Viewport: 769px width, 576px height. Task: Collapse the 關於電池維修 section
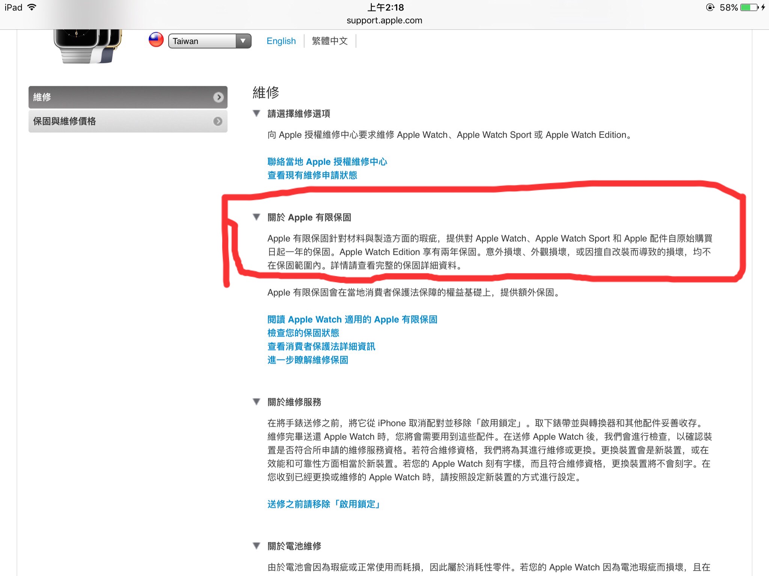256,546
